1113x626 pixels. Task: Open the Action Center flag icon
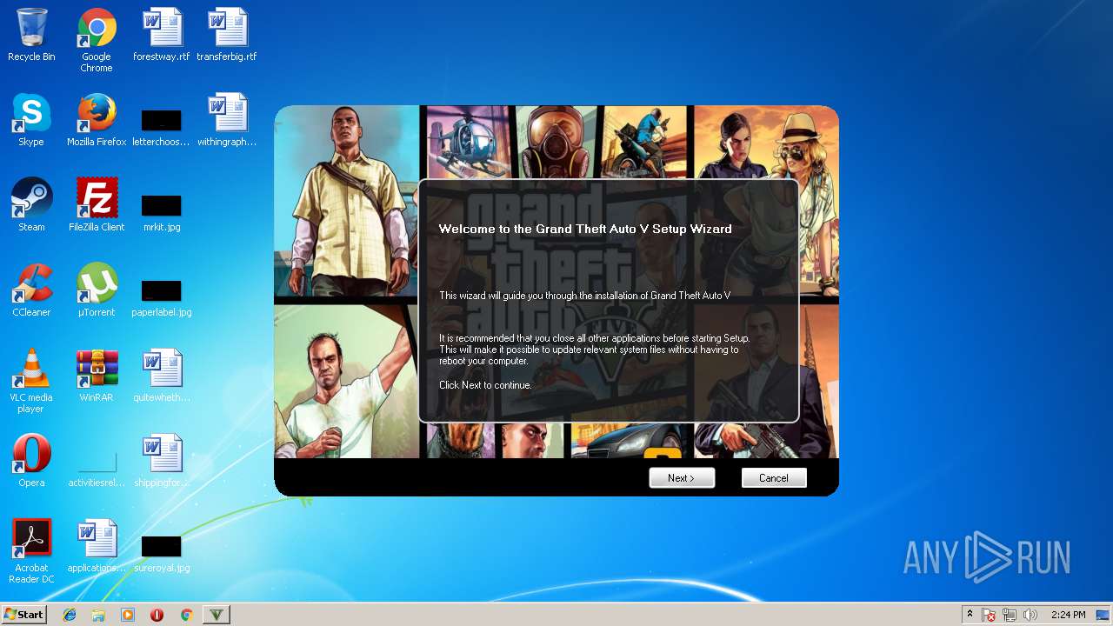[989, 615]
